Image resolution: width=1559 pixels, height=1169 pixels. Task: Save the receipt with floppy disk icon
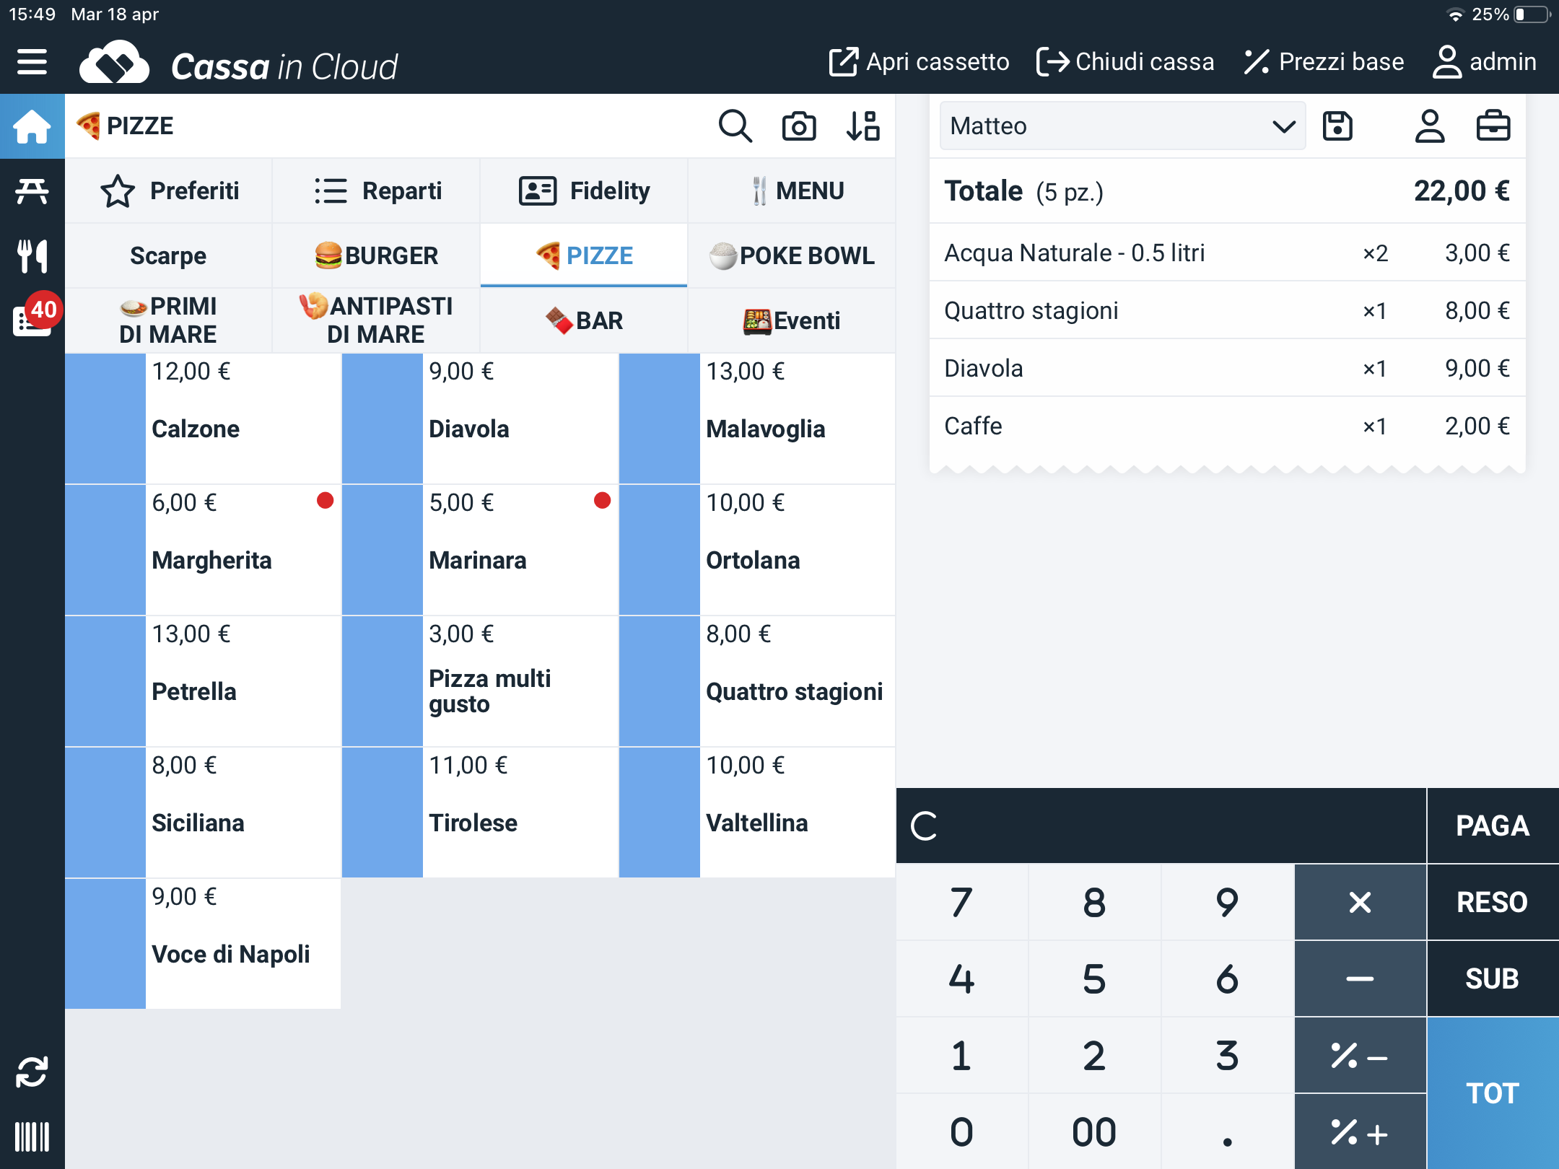[x=1337, y=126]
